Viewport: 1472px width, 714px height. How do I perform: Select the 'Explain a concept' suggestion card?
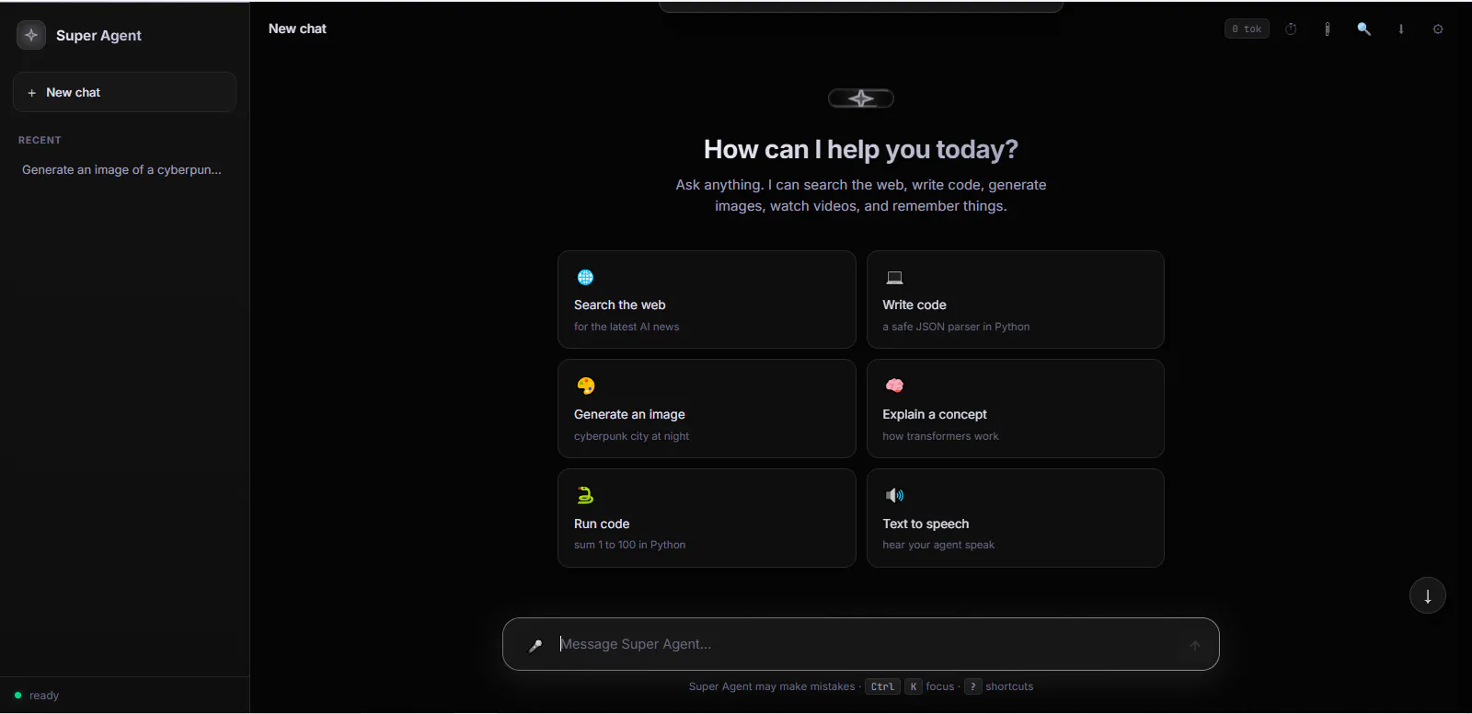click(x=1016, y=409)
